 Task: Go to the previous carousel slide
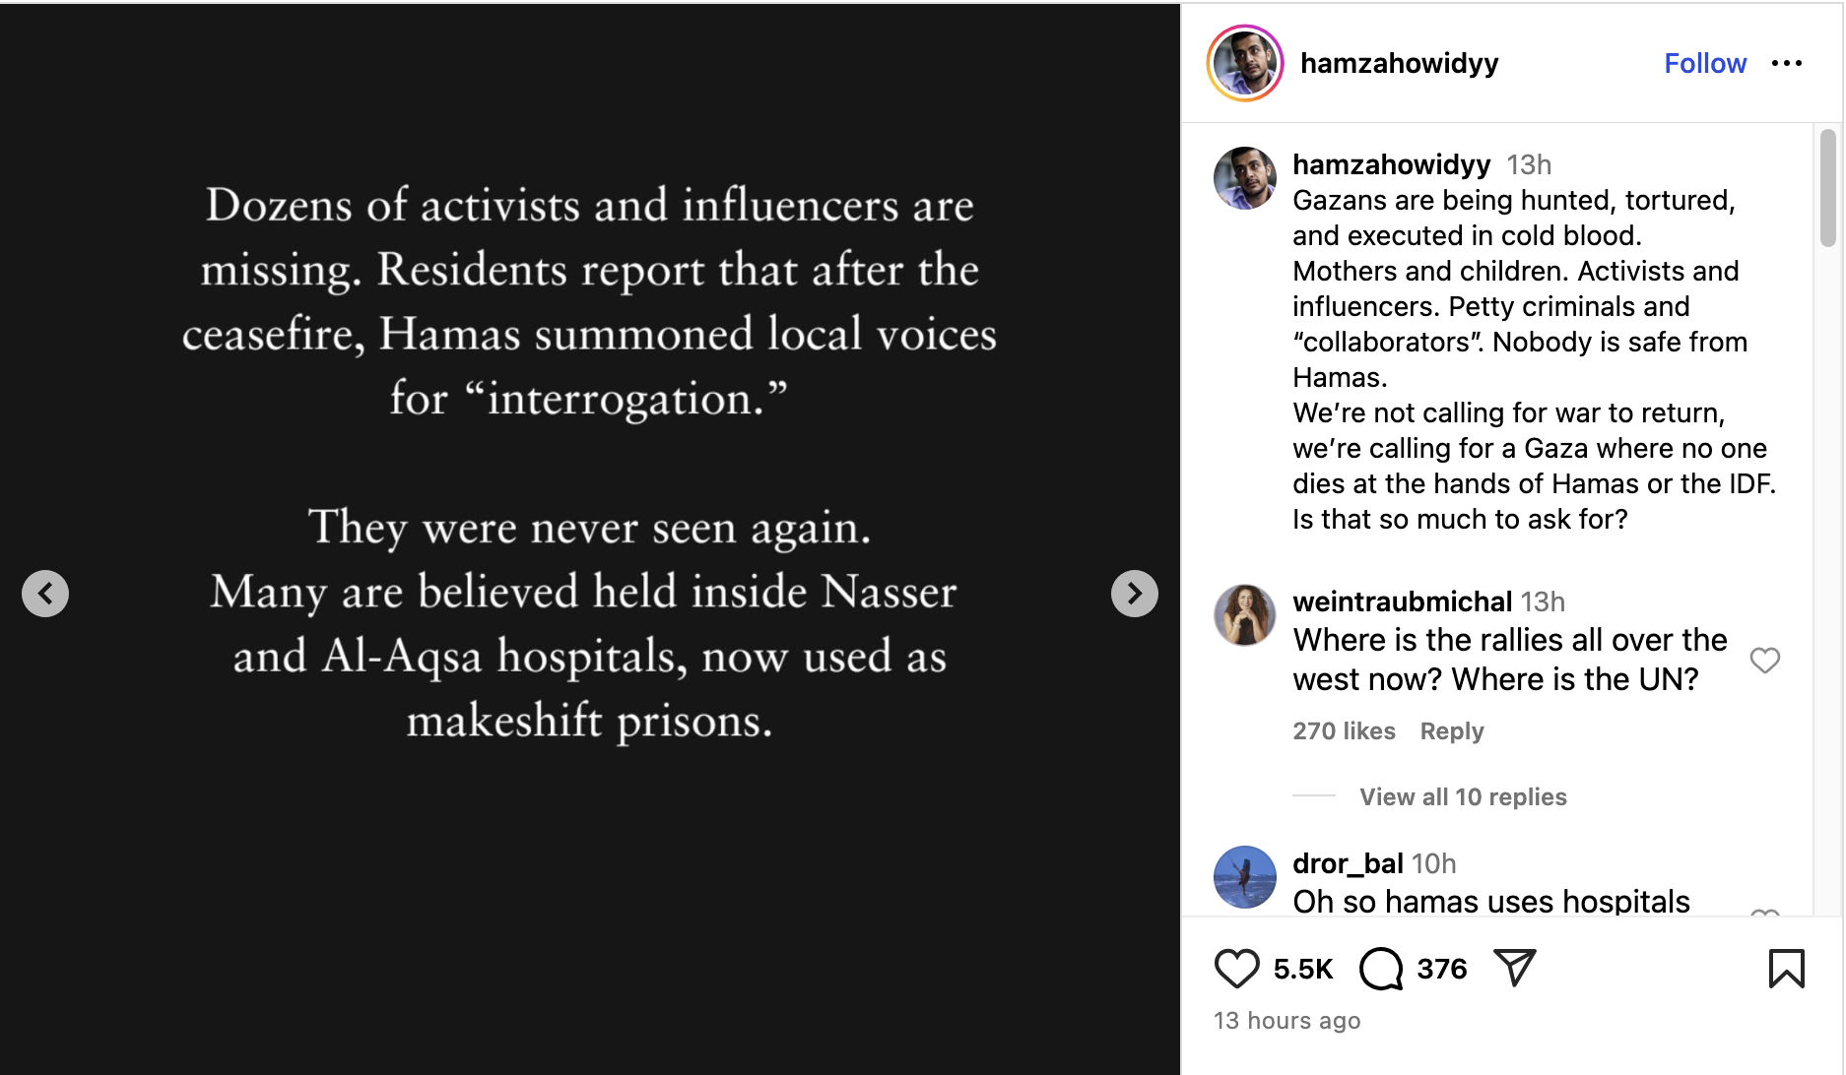45,594
